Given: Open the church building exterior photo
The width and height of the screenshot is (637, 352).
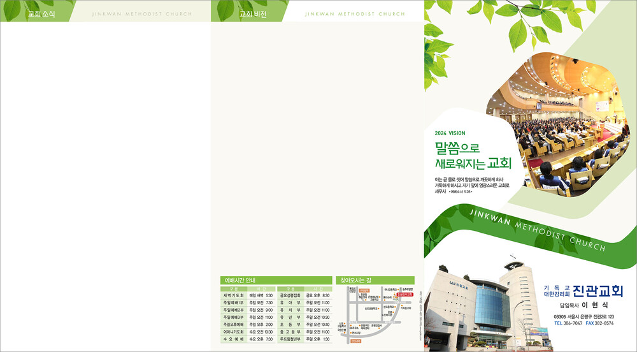Looking at the screenshot, I should click(x=484, y=306).
